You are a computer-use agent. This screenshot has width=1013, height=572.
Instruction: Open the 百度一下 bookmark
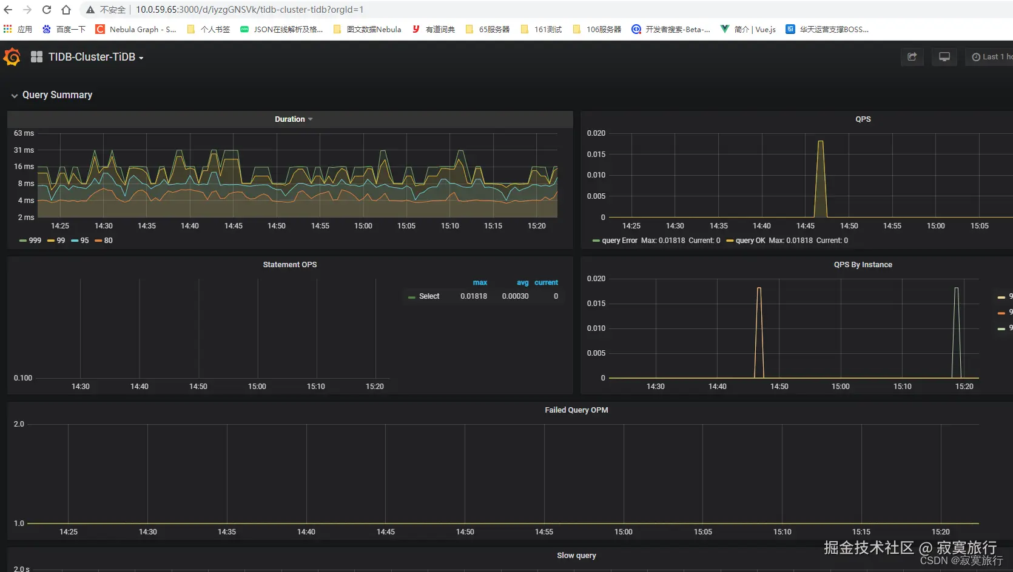[64, 29]
